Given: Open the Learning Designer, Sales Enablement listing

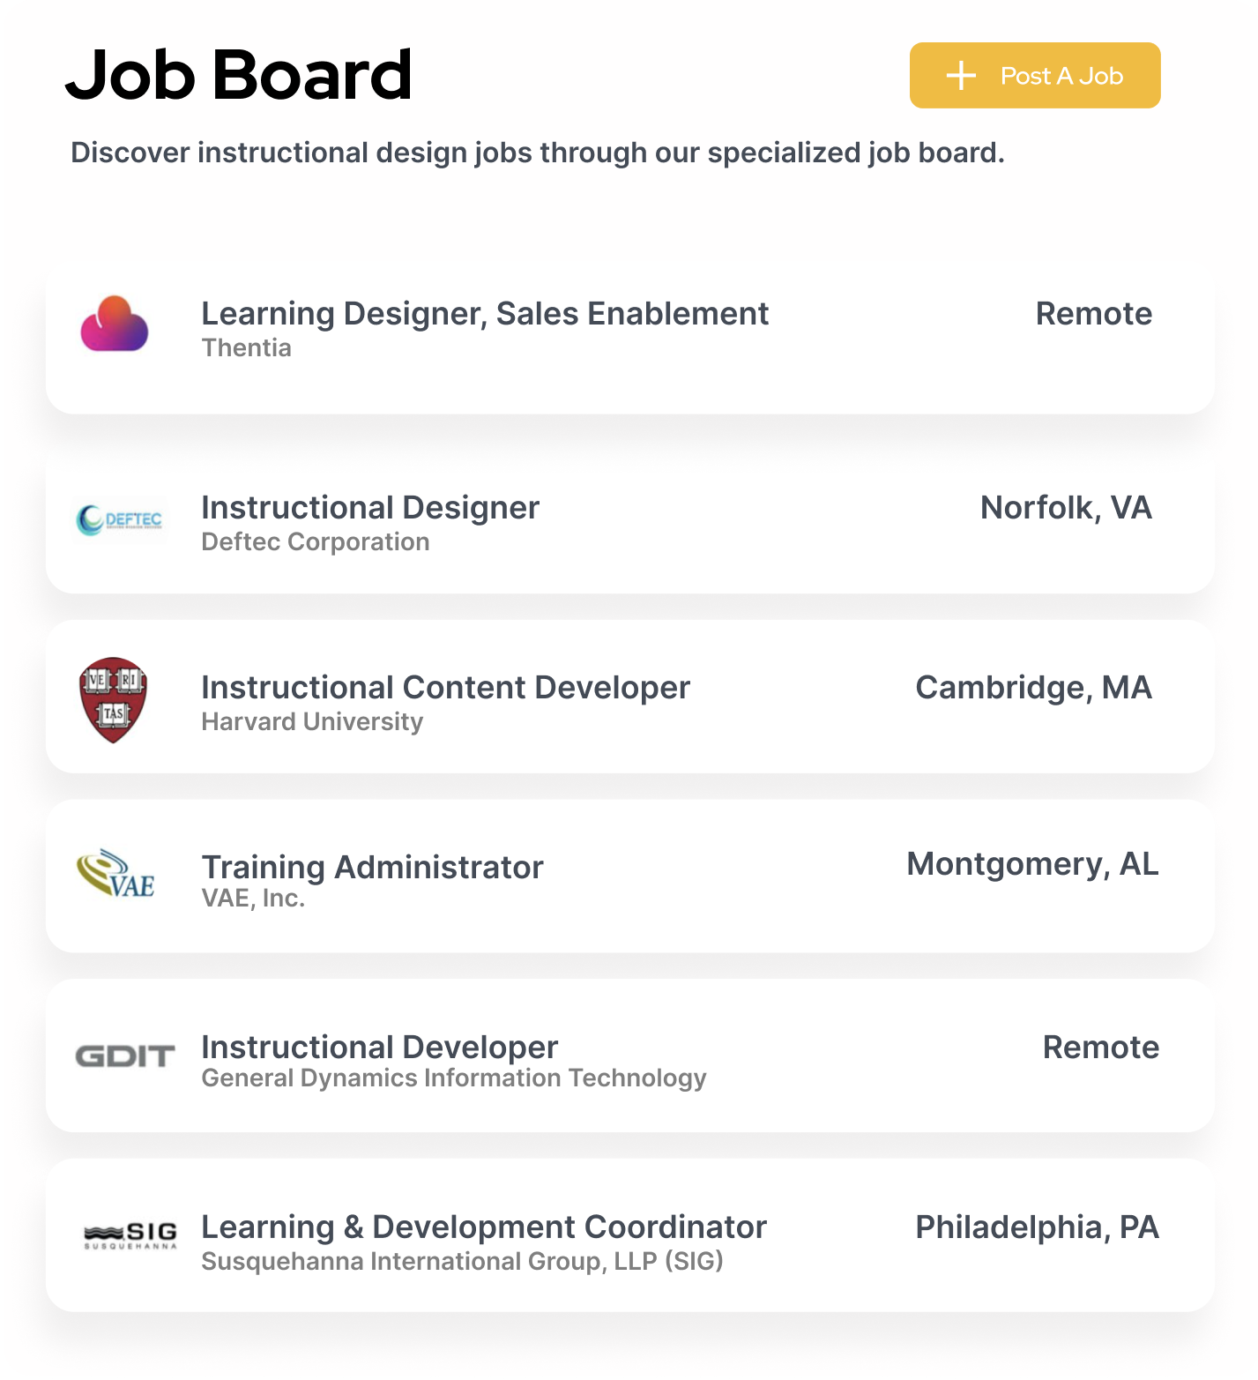Looking at the screenshot, I should pos(485,313).
